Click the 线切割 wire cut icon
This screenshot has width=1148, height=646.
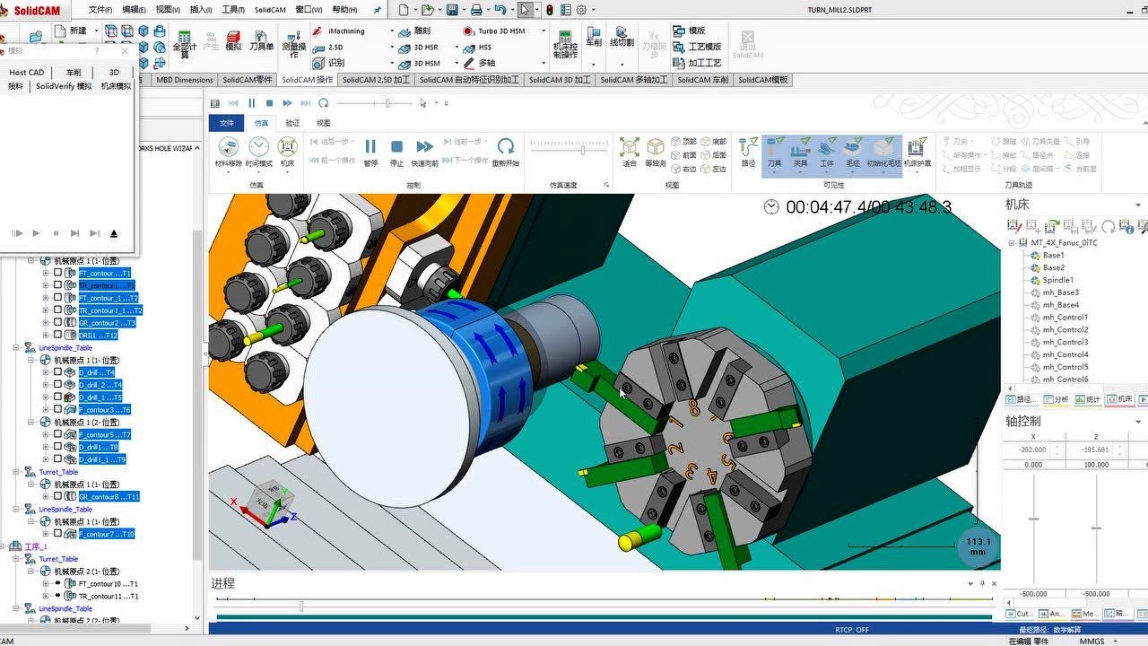(x=622, y=38)
